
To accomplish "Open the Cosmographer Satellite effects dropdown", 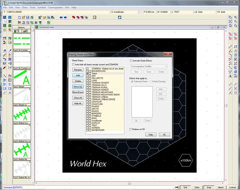I will 149,66.
